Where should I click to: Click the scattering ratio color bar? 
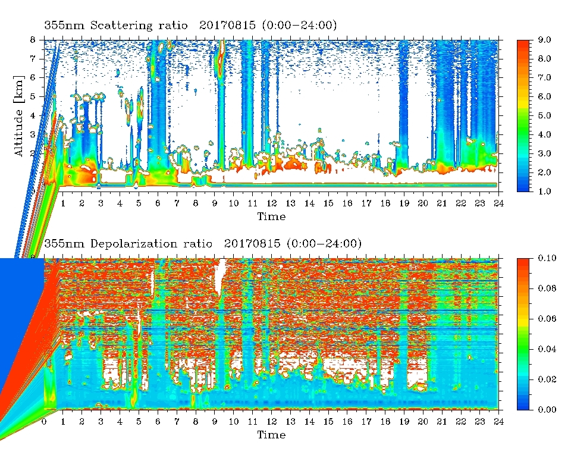(523, 116)
